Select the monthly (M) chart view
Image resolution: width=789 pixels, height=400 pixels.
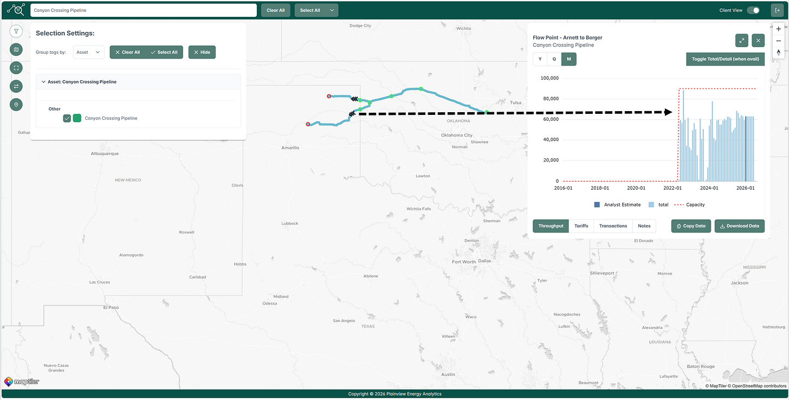[569, 59]
